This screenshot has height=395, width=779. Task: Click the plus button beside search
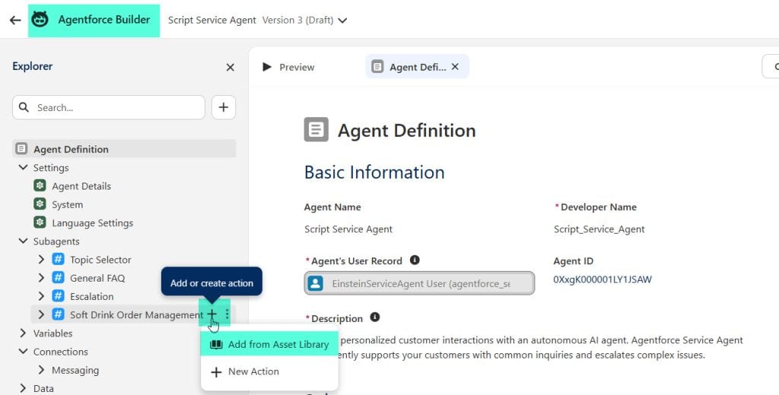point(224,107)
